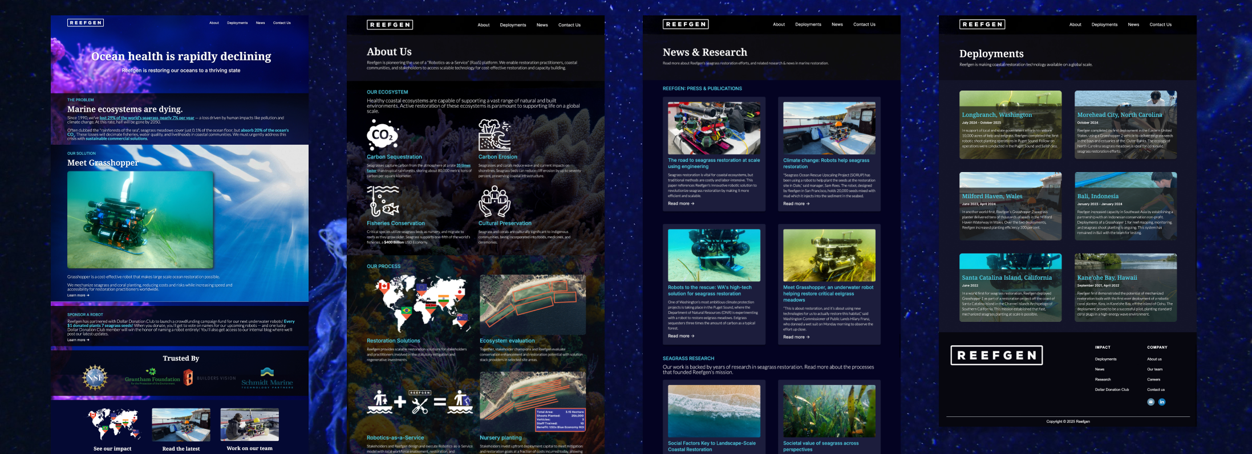Screen dimensions: 1252x454
Task: Click the Read the latest boat photo
Action: 181,424
